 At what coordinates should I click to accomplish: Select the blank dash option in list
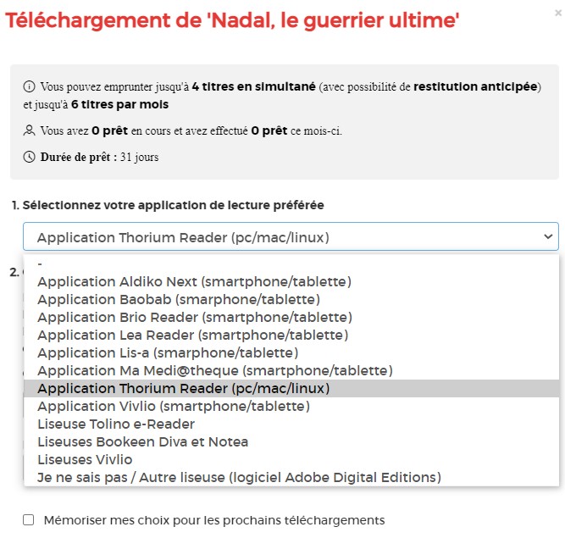click(x=41, y=263)
